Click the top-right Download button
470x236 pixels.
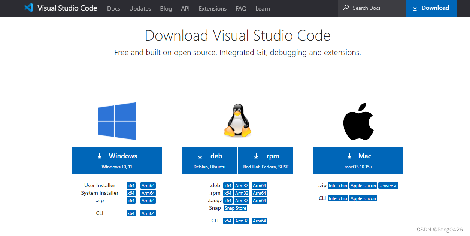pos(431,8)
